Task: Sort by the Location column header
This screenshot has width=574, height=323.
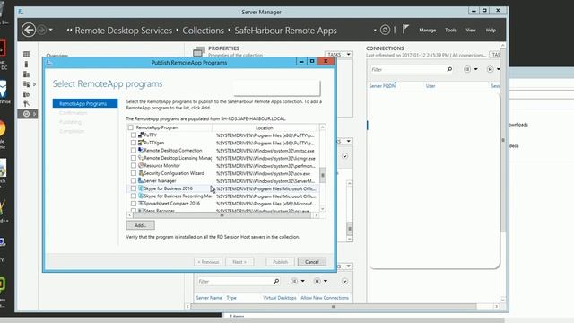Action: (265, 127)
